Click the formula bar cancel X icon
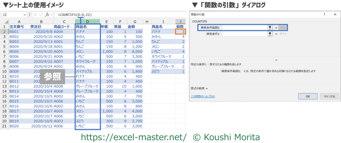 point(35,15)
